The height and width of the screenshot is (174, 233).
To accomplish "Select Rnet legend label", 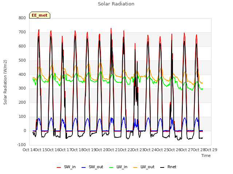I will pos(172,167).
